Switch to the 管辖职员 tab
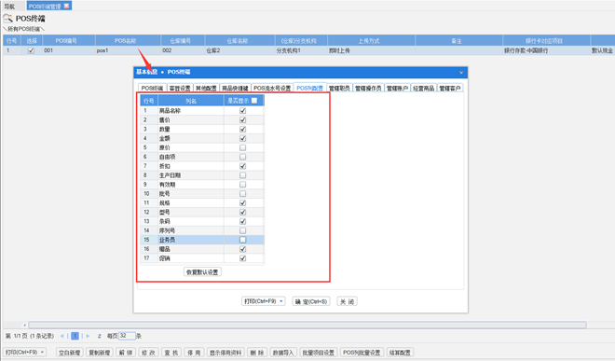This screenshot has width=615, height=361. tap(339, 89)
